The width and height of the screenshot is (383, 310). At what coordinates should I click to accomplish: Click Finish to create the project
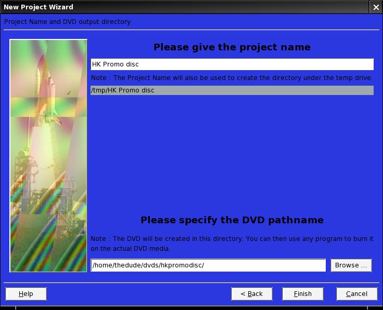click(x=302, y=294)
